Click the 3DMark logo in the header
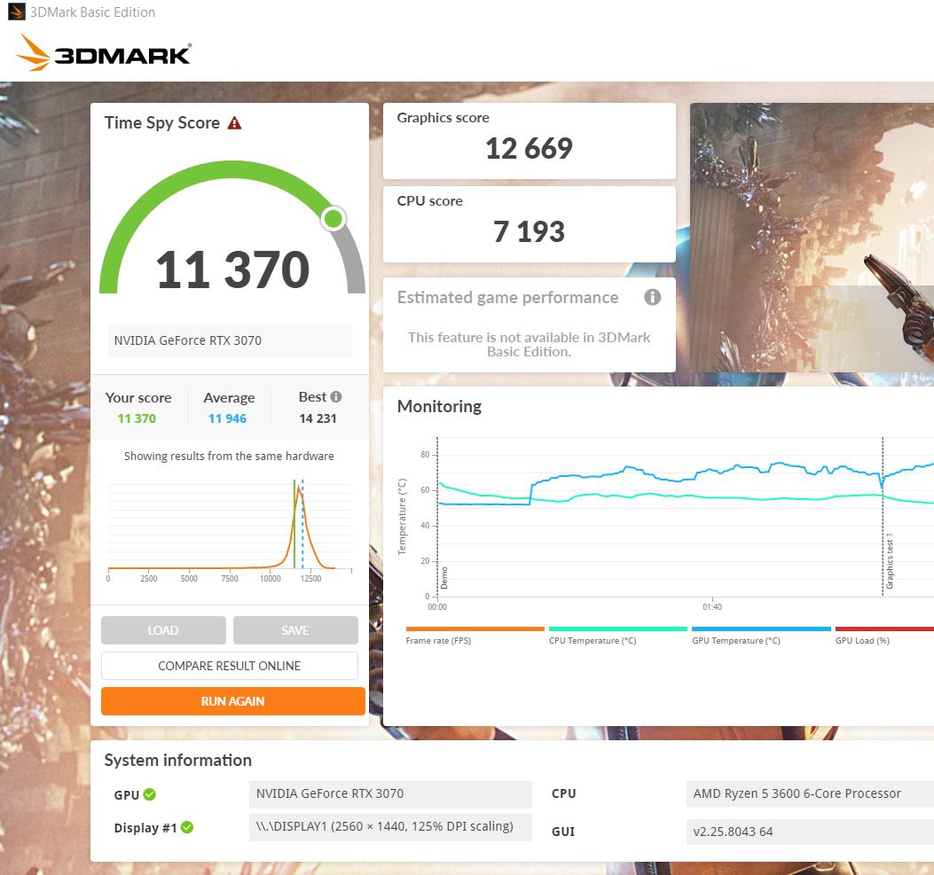The width and height of the screenshot is (934, 875). click(104, 53)
